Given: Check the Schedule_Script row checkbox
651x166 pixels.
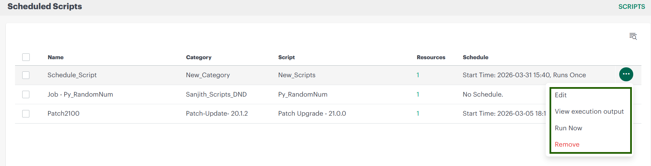Looking at the screenshot, I should 26,75.
